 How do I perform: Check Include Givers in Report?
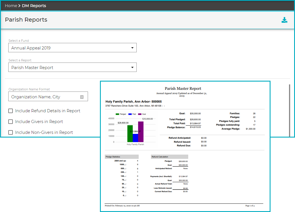point(11,122)
